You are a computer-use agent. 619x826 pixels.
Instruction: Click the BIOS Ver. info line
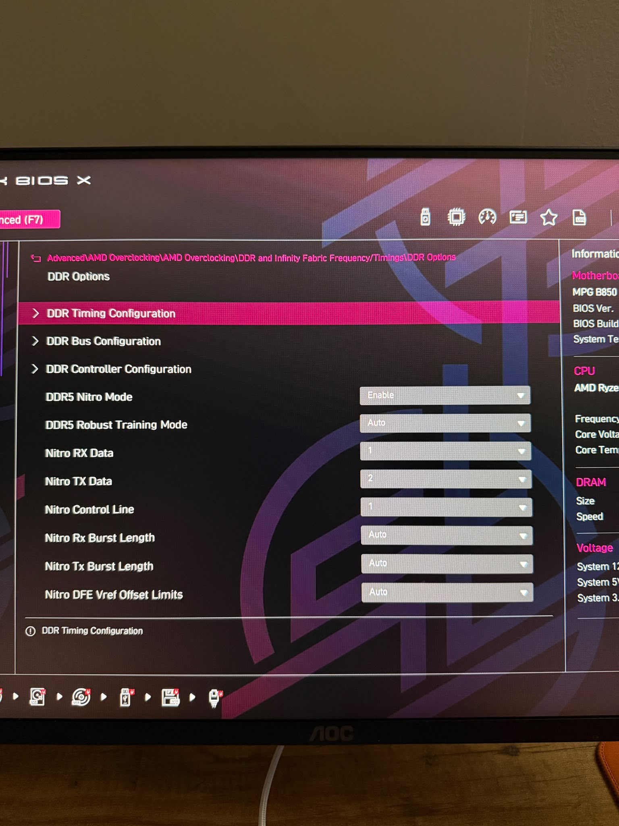[593, 308]
